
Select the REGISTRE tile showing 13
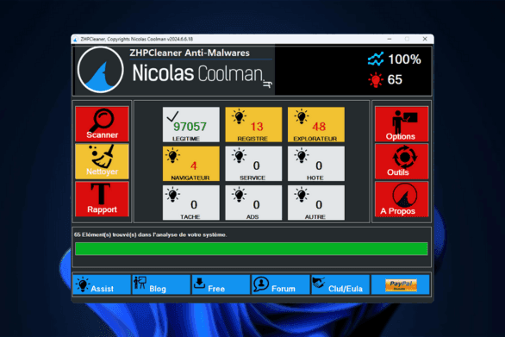(253, 125)
